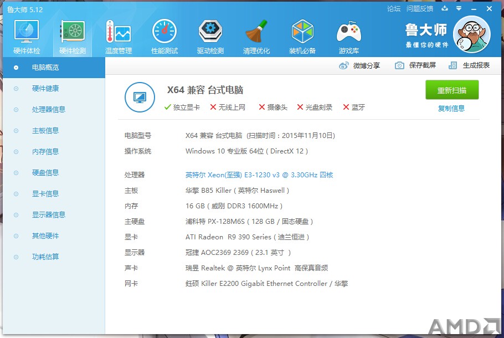Click the 摄像头 status indicator
The image size is (504, 338).
(x=273, y=107)
